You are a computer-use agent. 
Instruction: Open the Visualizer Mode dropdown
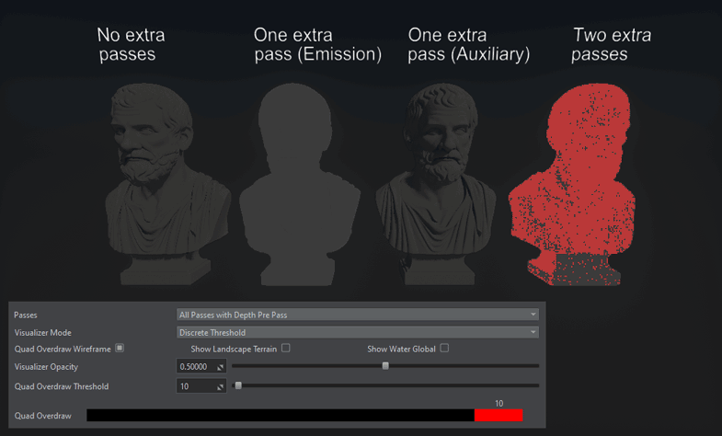coord(357,332)
